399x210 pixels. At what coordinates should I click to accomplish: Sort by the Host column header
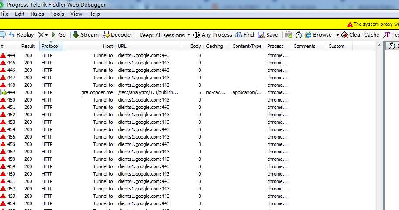(x=89, y=46)
